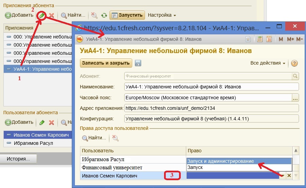The width and height of the screenshot is (306, 188).
Task: Click the ellipsis button of Часовой пояс field
Action: [295, 98]
